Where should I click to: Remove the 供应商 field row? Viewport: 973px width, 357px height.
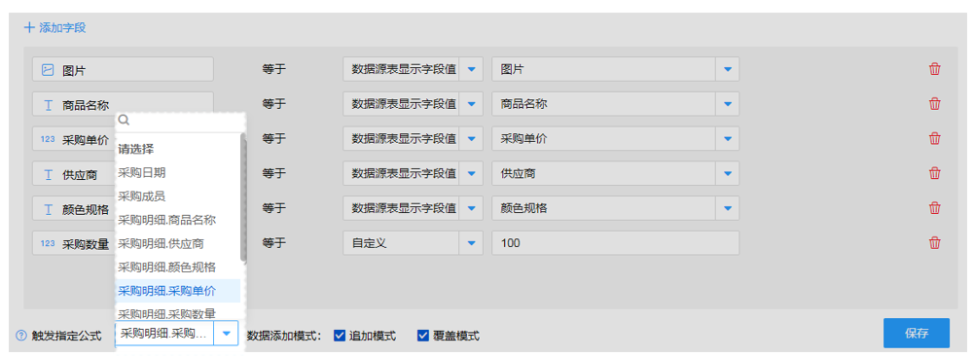click(x=934, y=173)
